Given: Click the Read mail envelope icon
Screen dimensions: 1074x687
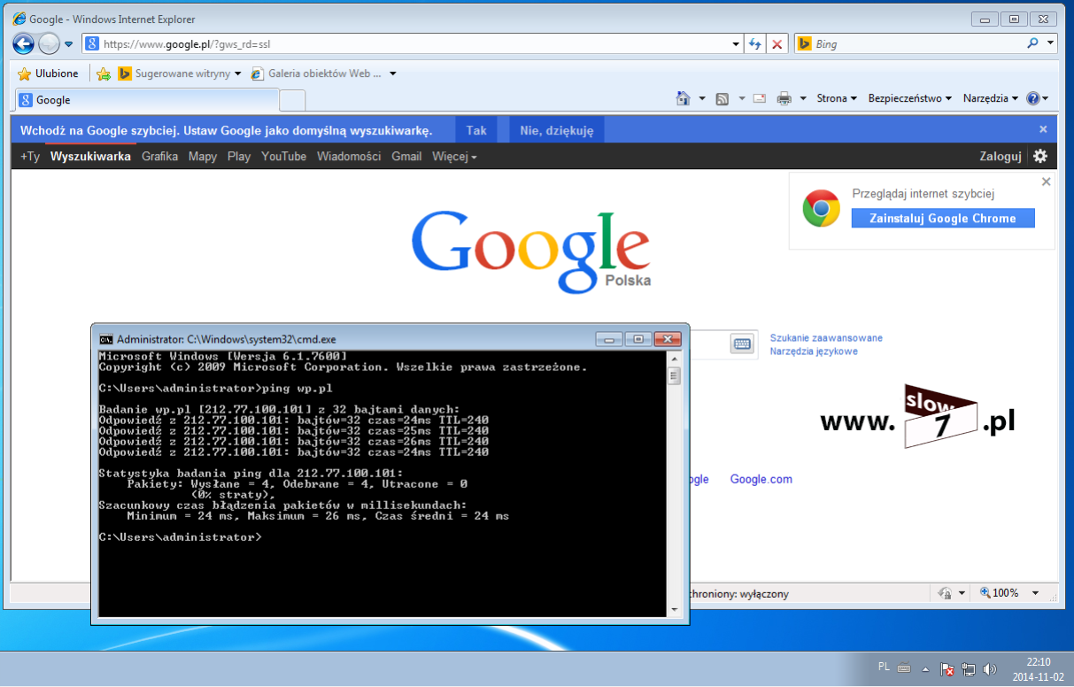Looking at the screenshot, I should click(x=760, y=98).
